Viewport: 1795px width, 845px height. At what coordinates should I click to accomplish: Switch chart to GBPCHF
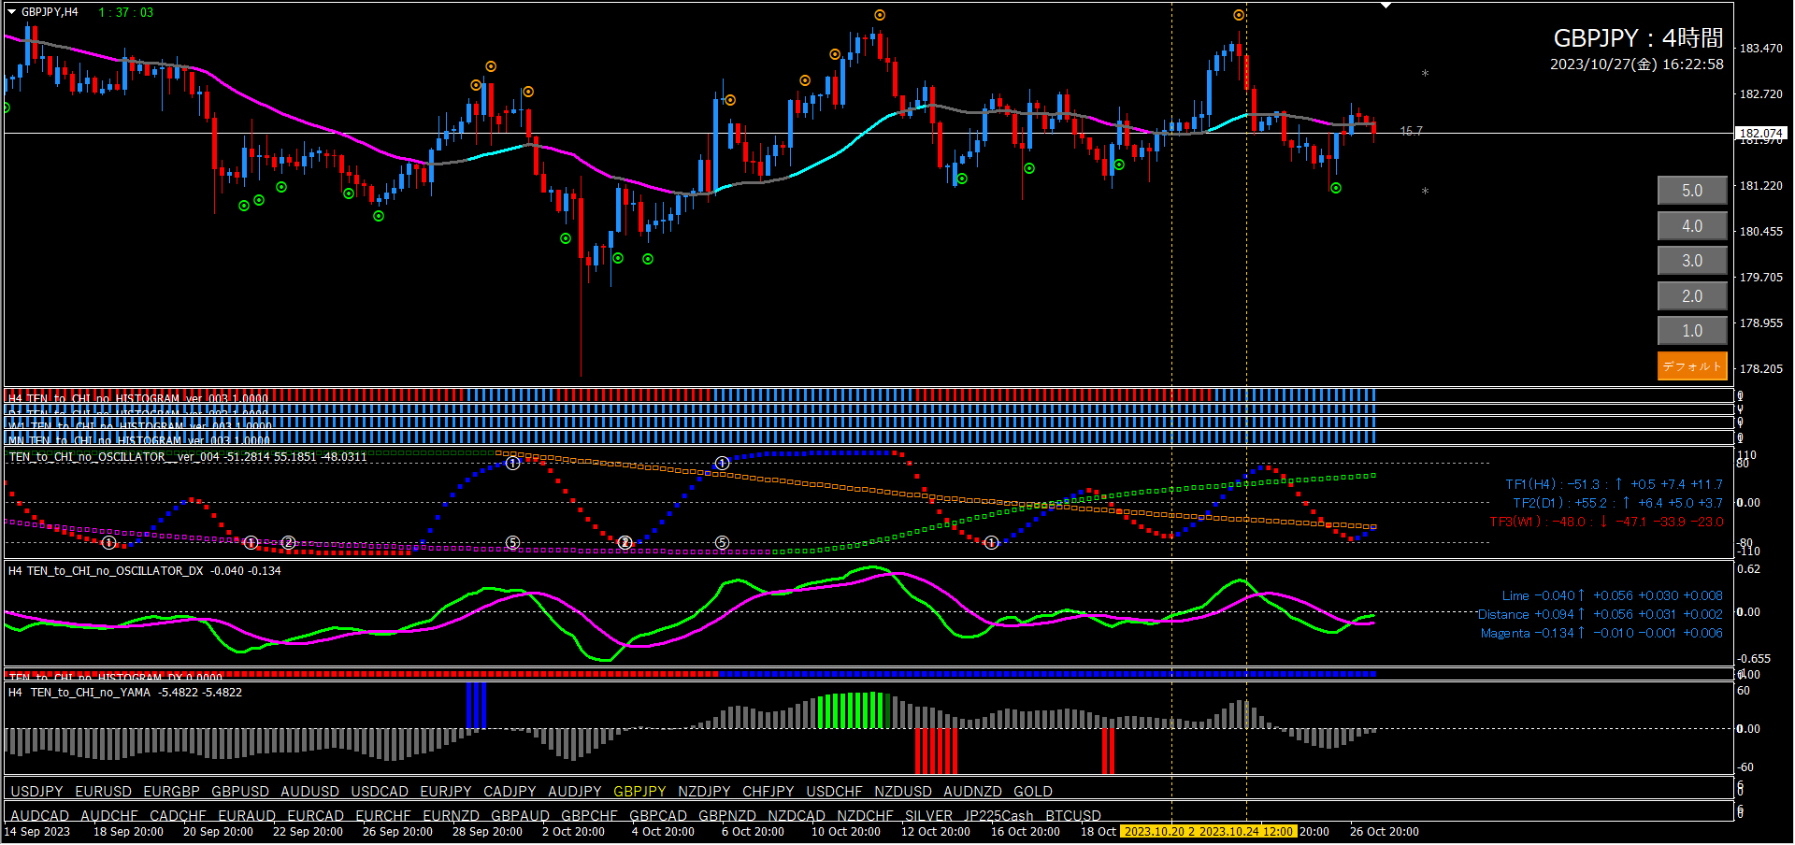point(589,816)
